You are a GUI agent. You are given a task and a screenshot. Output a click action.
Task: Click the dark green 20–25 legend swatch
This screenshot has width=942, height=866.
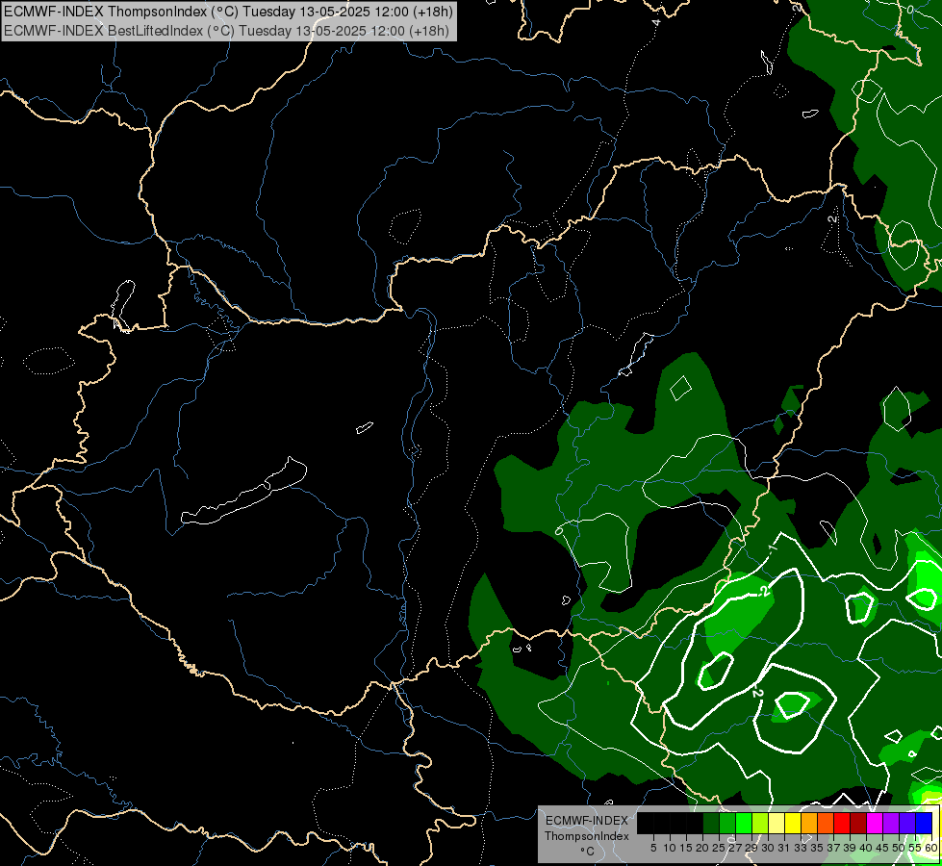tap(711, 823)
